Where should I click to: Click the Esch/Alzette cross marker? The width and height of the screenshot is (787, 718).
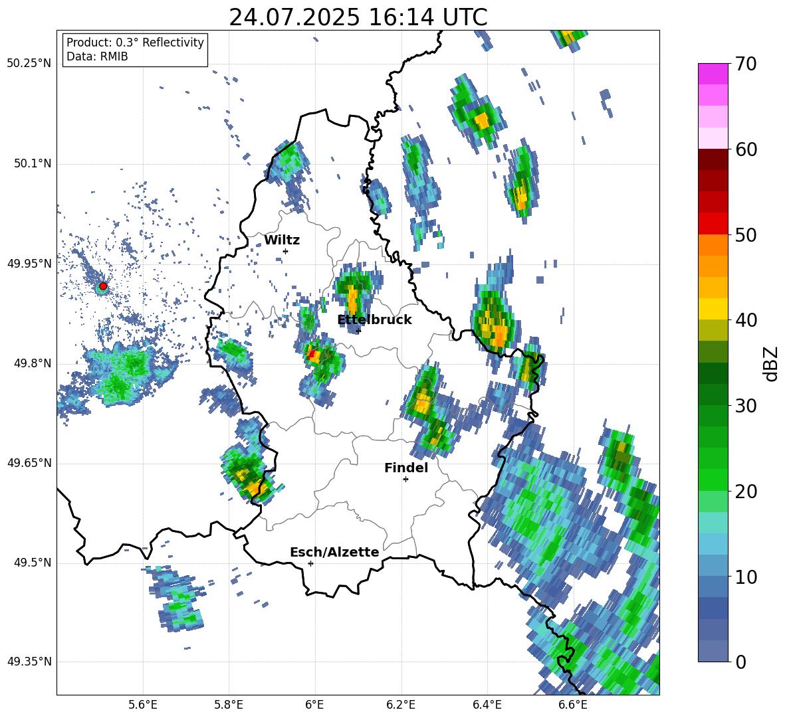pyautogui.click(x=310, y=563)
